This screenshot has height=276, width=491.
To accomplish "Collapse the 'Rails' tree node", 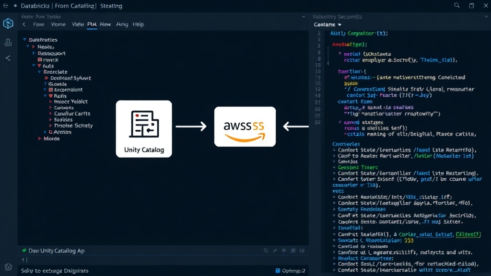I will point(45,96).
